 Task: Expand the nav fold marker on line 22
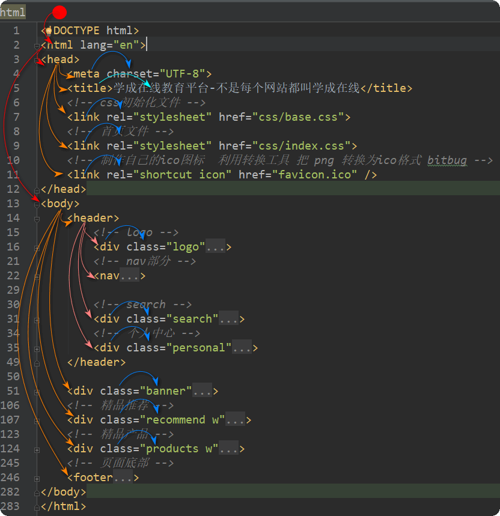coord(37,277)
